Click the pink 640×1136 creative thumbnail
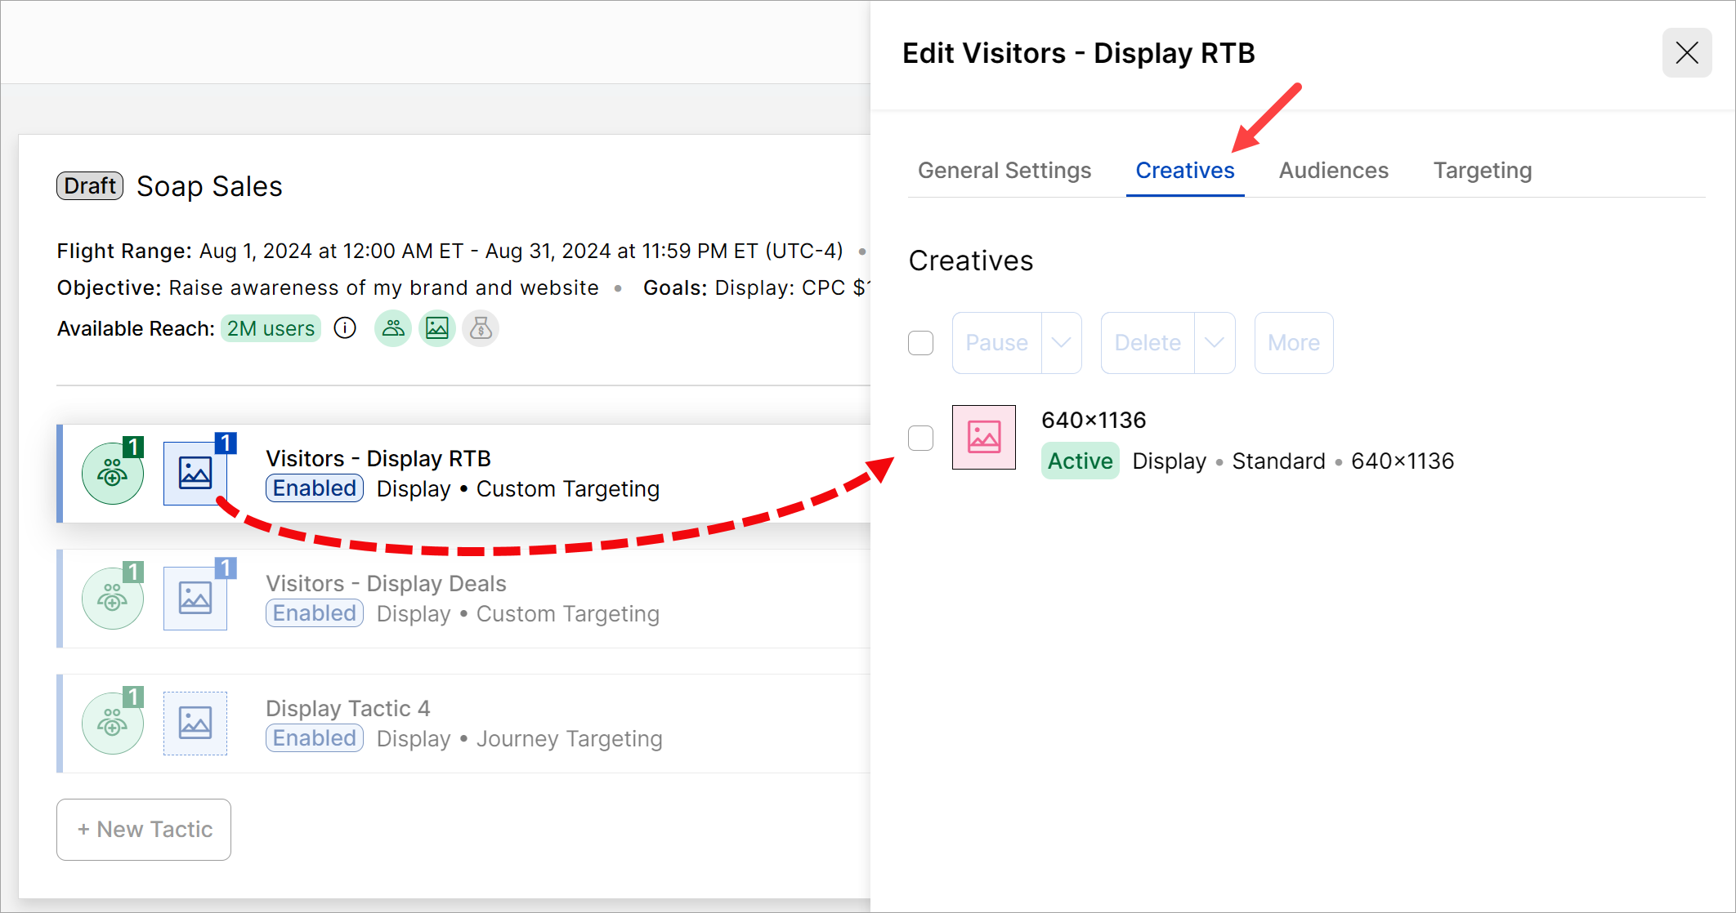Viewport: 1736px width, 913px height. pyautogui.click(x=984, y=438)
